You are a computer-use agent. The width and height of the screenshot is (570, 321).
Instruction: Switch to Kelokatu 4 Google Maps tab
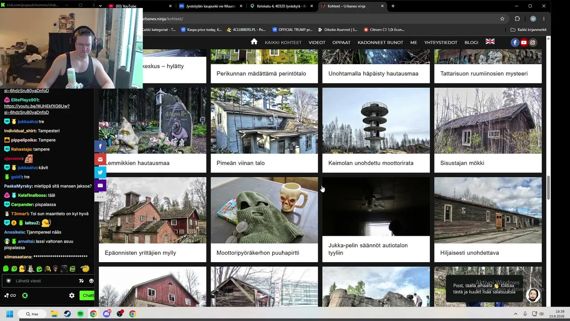[x=282, y=6]
